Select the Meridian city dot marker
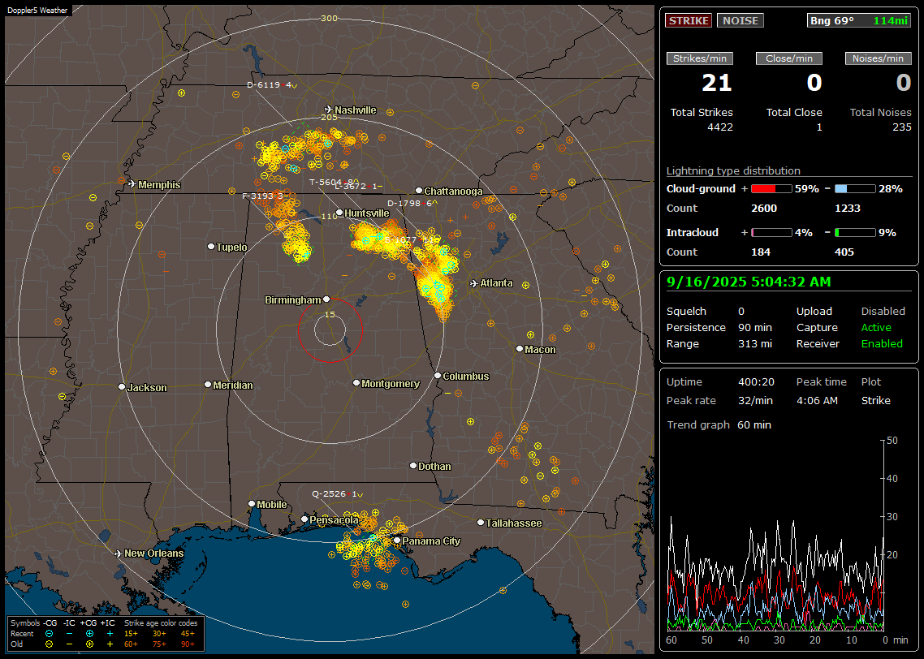The image size is (924, 659). pos(207,385)
